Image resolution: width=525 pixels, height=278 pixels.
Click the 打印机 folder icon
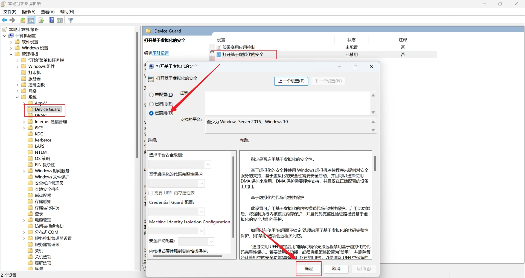(24, 72)
